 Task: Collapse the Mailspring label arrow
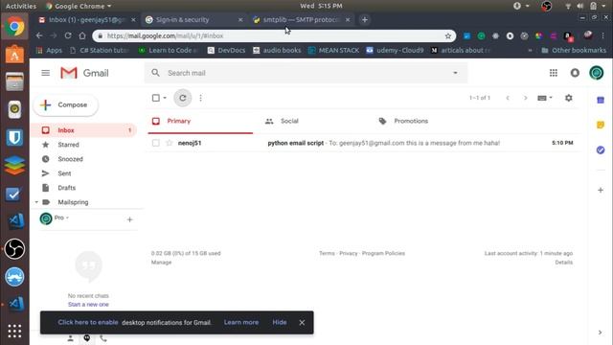(36, 202)
